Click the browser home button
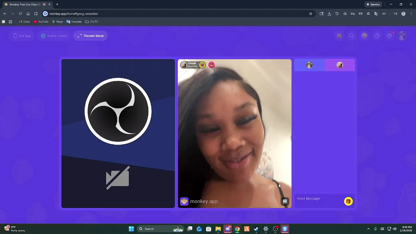 pyautogui.click(x=28, y=14)
